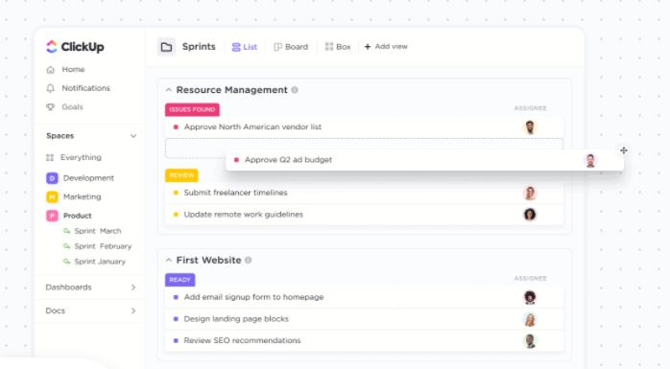Open task Review SEO recommendations
The width and height of the screenshot is (670, 369).
click(x=242, y=340)
